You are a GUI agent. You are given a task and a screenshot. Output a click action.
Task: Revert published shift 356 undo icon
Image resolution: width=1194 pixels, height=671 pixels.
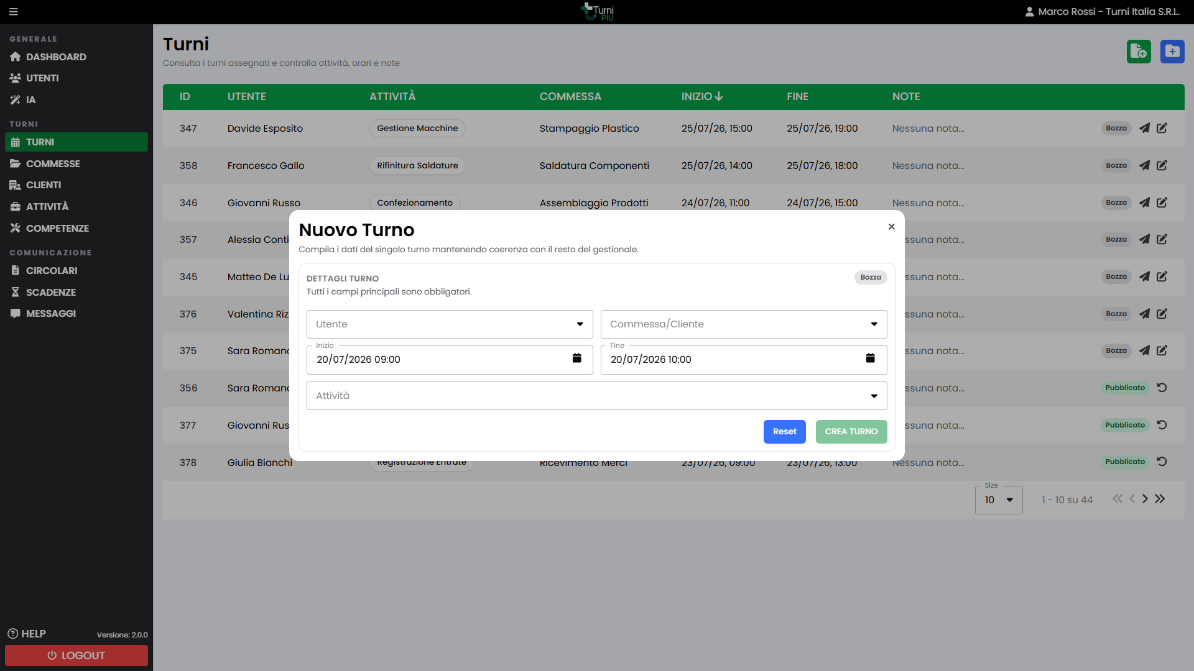point(1162,388)
